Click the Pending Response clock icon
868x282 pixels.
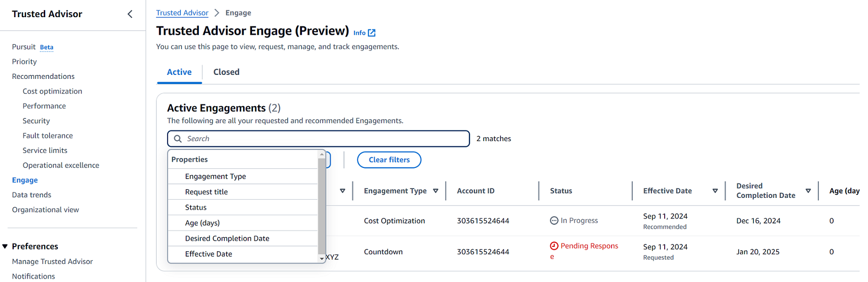click(554, 246)
